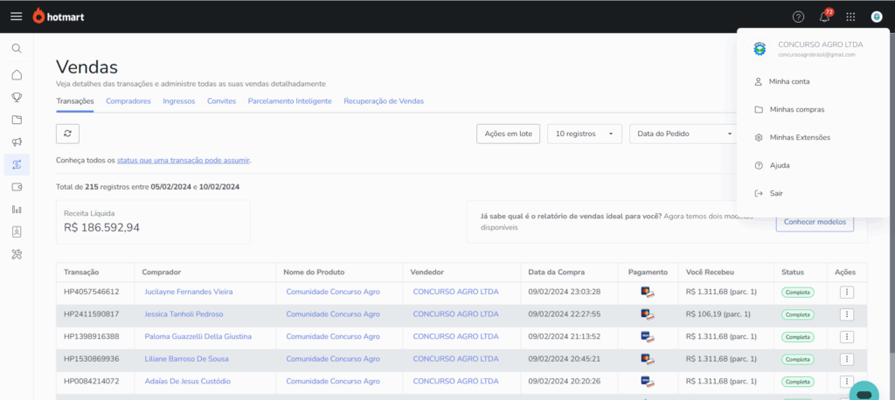Click transaction ID HP1530869936
The height and width of the screenshot is (400, 895).
[91, 359]
